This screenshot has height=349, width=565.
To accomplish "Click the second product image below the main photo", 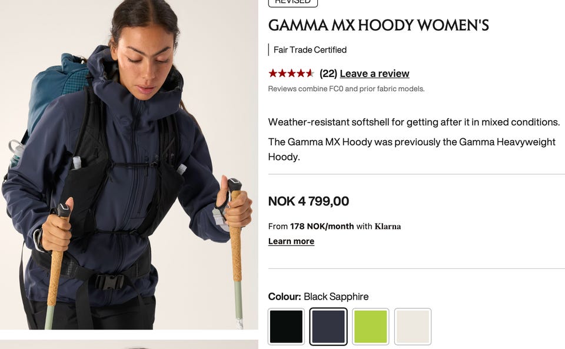I will point(129,344).
